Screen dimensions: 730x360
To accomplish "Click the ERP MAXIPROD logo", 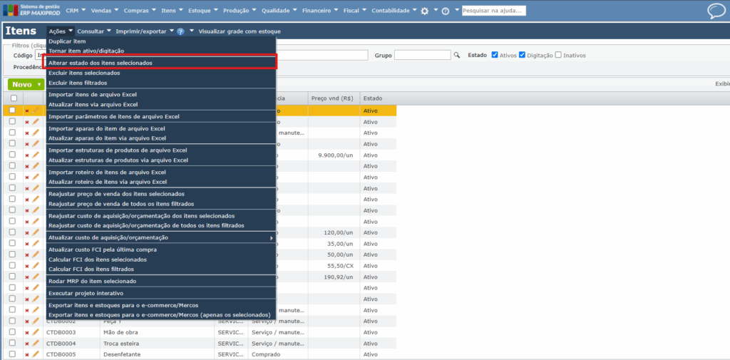I will tap(31, 10).
